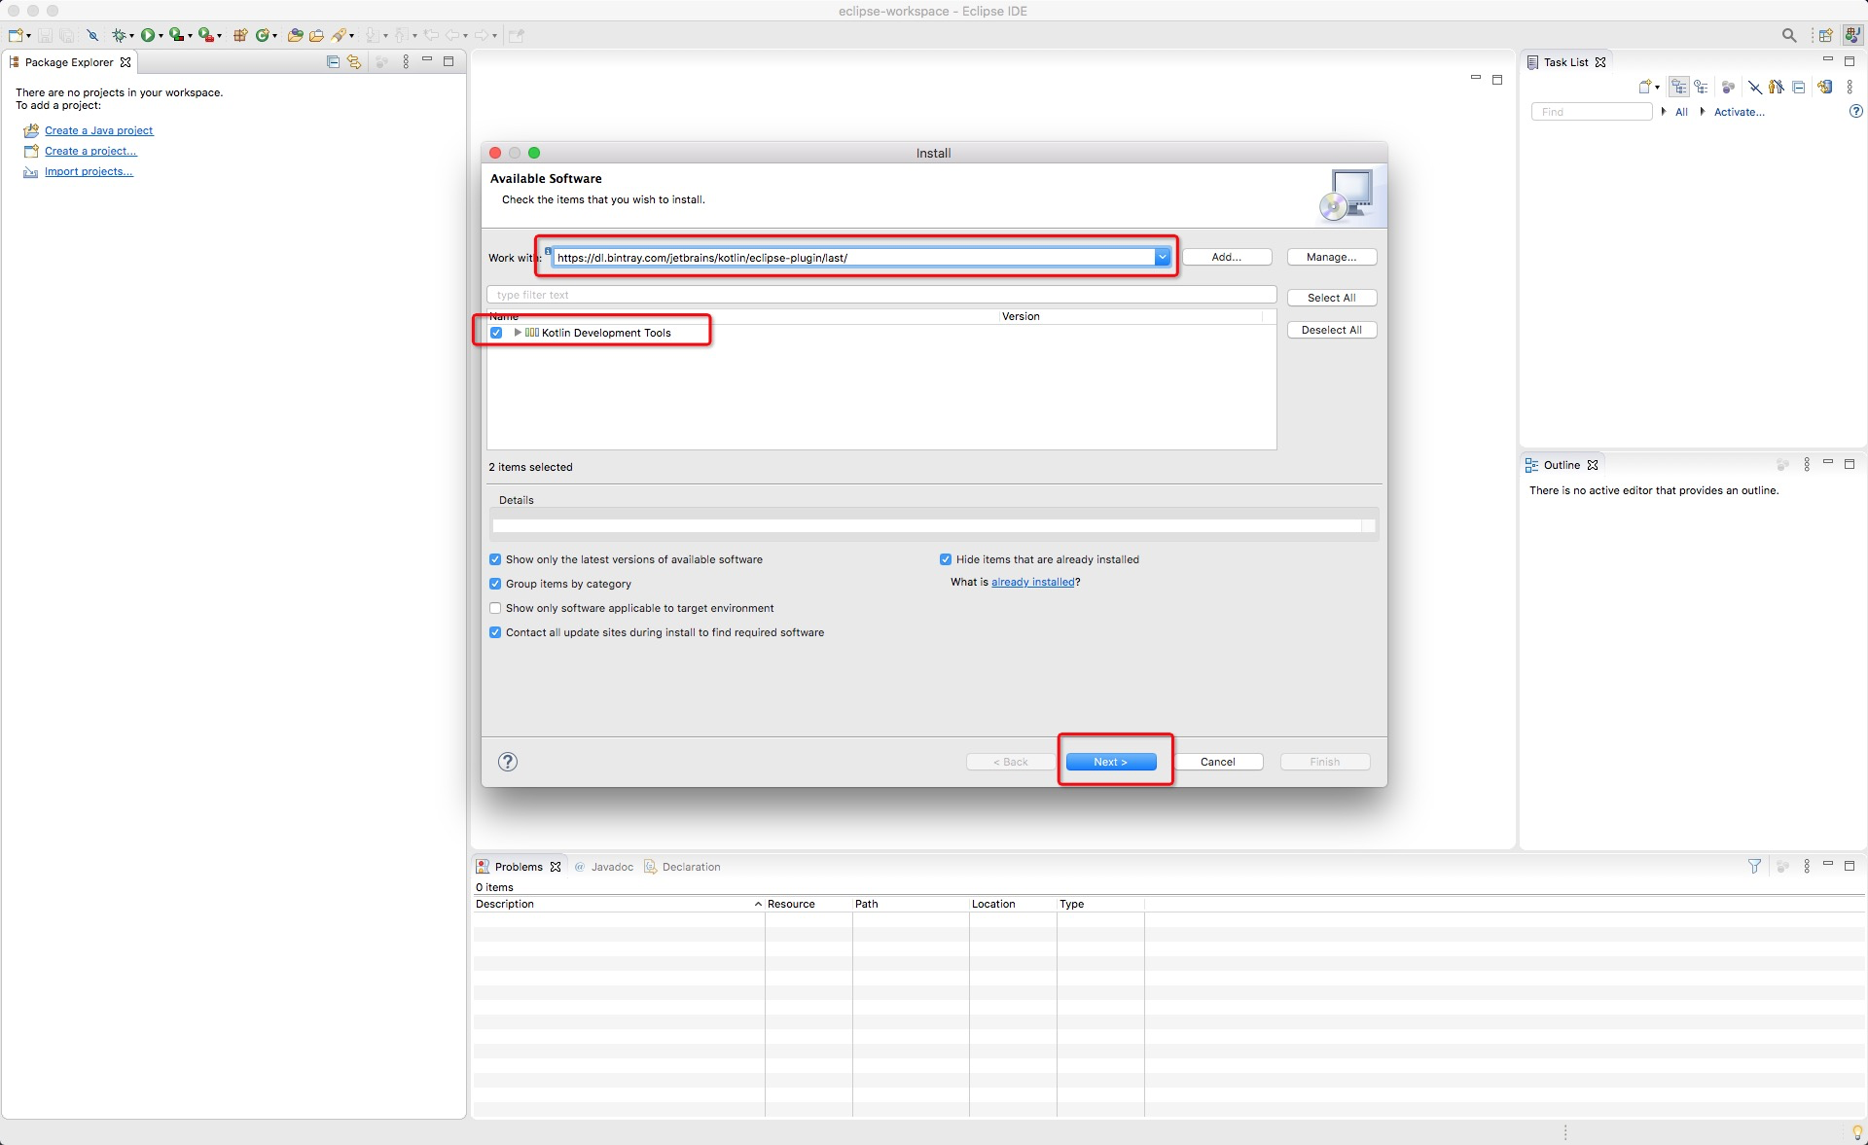Toggle the Categorized presentation icon in Task List
This screenshot has height=1145, width=1868.
coord(1679,88)
